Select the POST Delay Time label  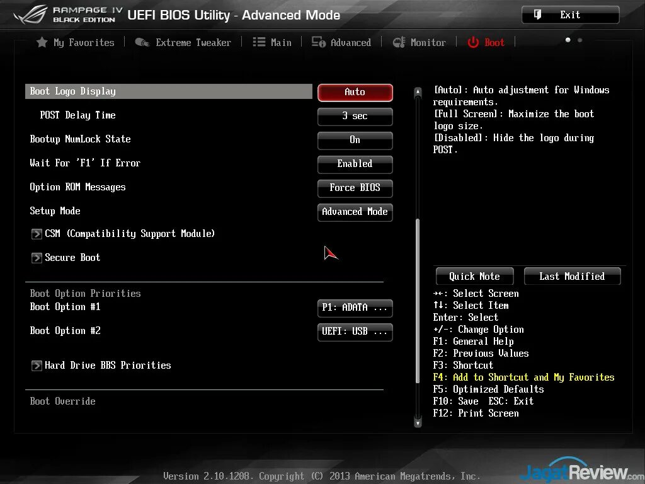(x=77, y=115)
